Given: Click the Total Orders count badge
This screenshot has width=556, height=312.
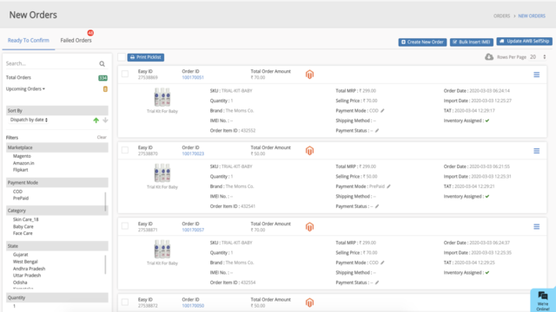Looking at the screenshot, I should pyautogui.click(x=103, y=78).
